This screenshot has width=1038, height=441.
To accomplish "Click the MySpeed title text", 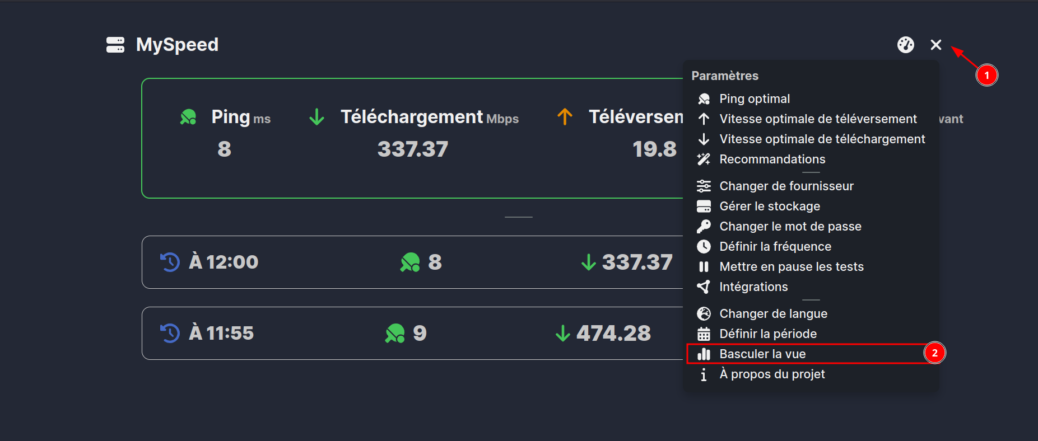I will pyautogui.click(x=177, y=45).
